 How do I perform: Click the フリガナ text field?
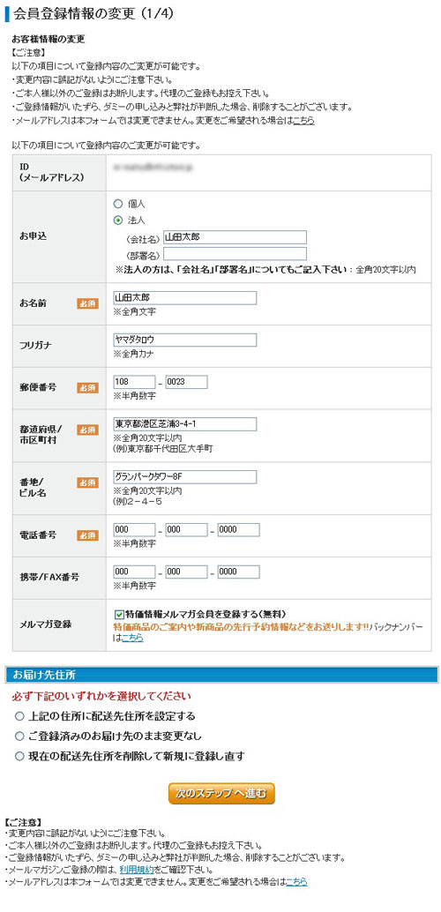pyautogui.click(x=185, y=340)
